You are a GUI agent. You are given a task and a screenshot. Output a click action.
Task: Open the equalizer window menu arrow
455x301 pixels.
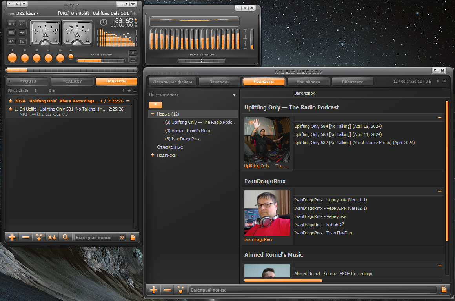click(x=238, y=8)
